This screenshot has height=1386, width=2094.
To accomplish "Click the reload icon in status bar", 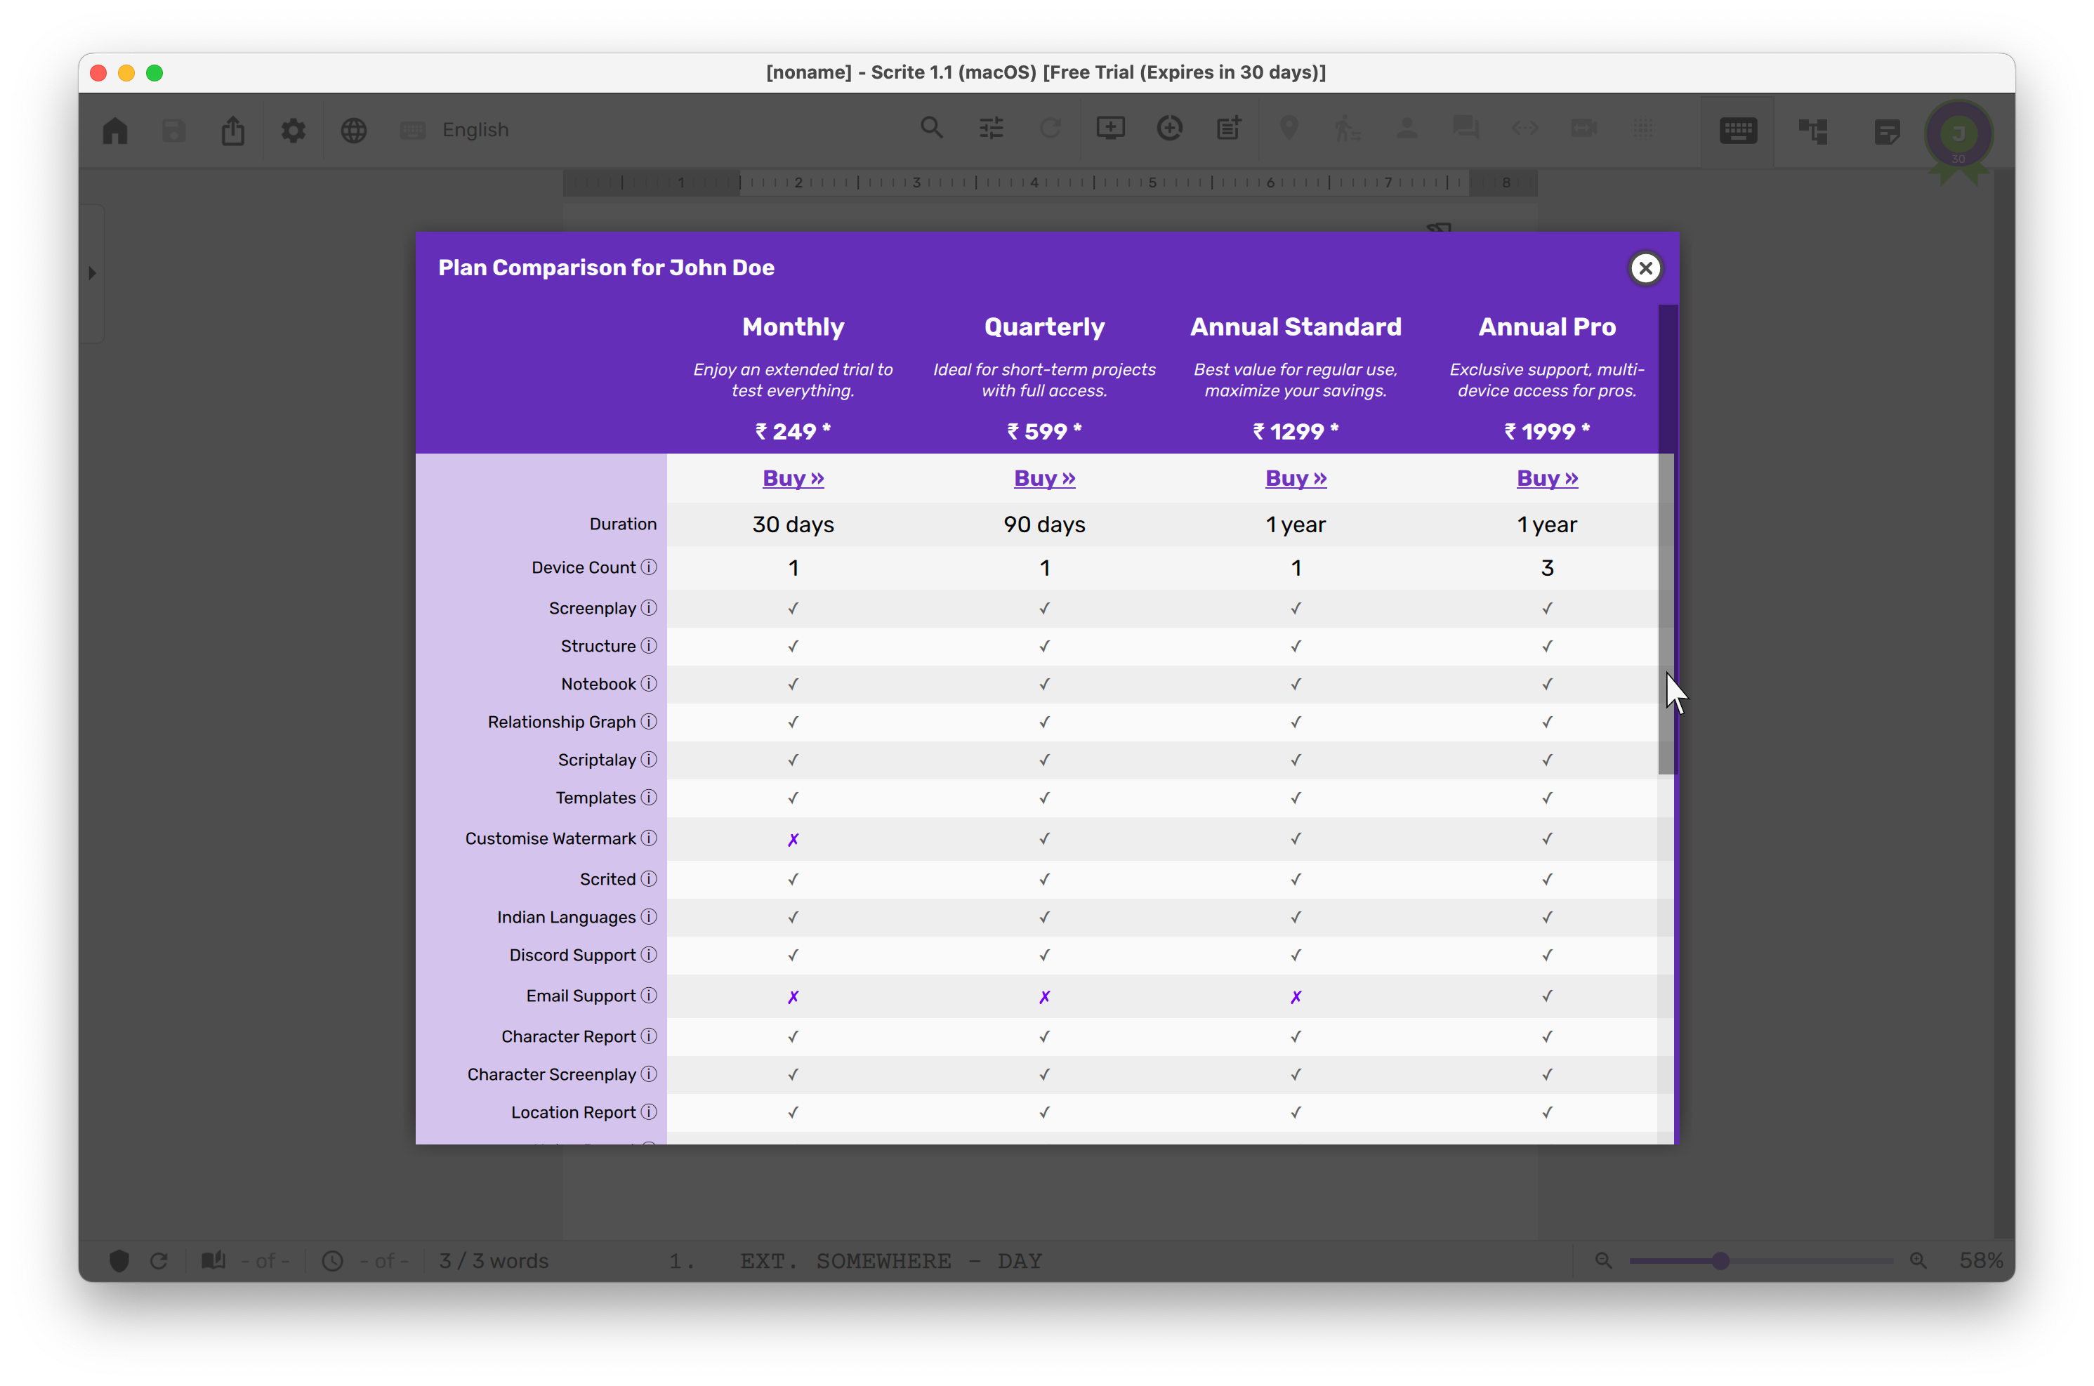I will click(159, 1260).
